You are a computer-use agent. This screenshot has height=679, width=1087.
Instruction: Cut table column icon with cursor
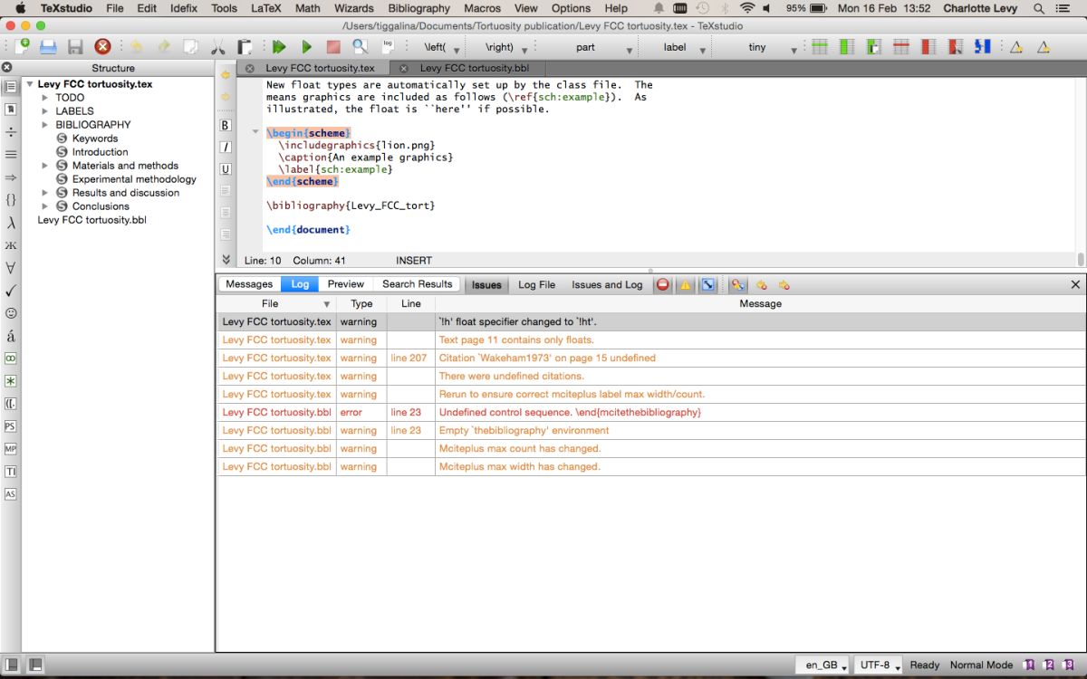(x=956, y=46)
